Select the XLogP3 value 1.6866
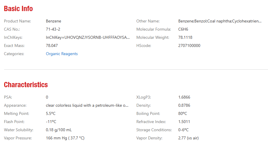Screen dimensions: 268x149 [x=184, y=97]
